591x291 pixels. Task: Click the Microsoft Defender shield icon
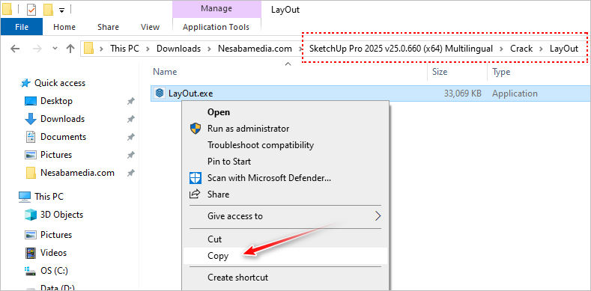196,178
